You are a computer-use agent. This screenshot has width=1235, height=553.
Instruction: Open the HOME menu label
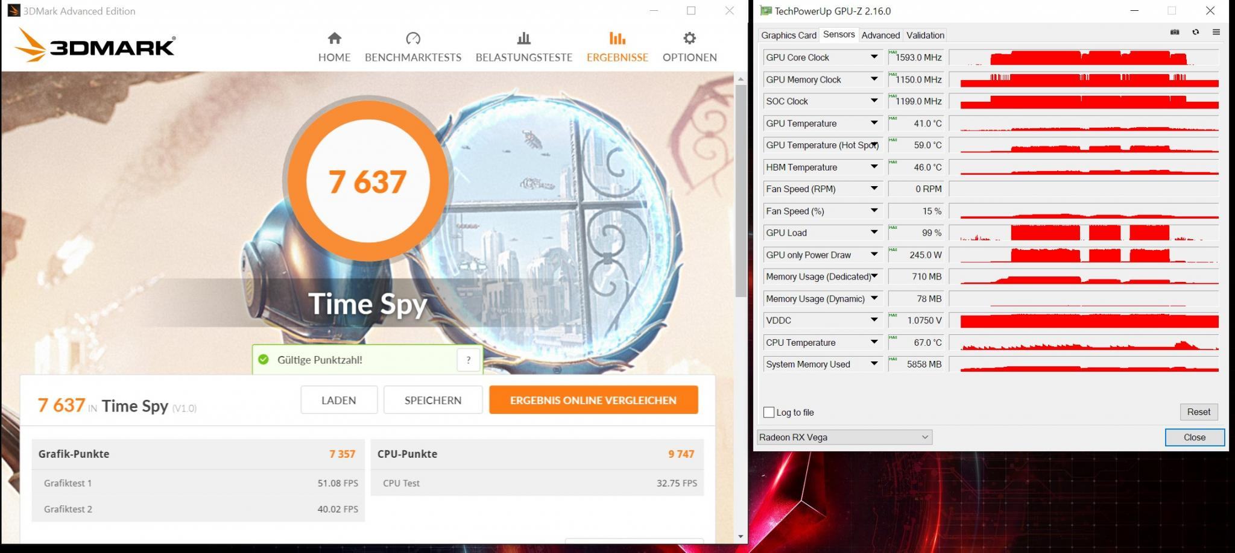click(x=334, y=57)
